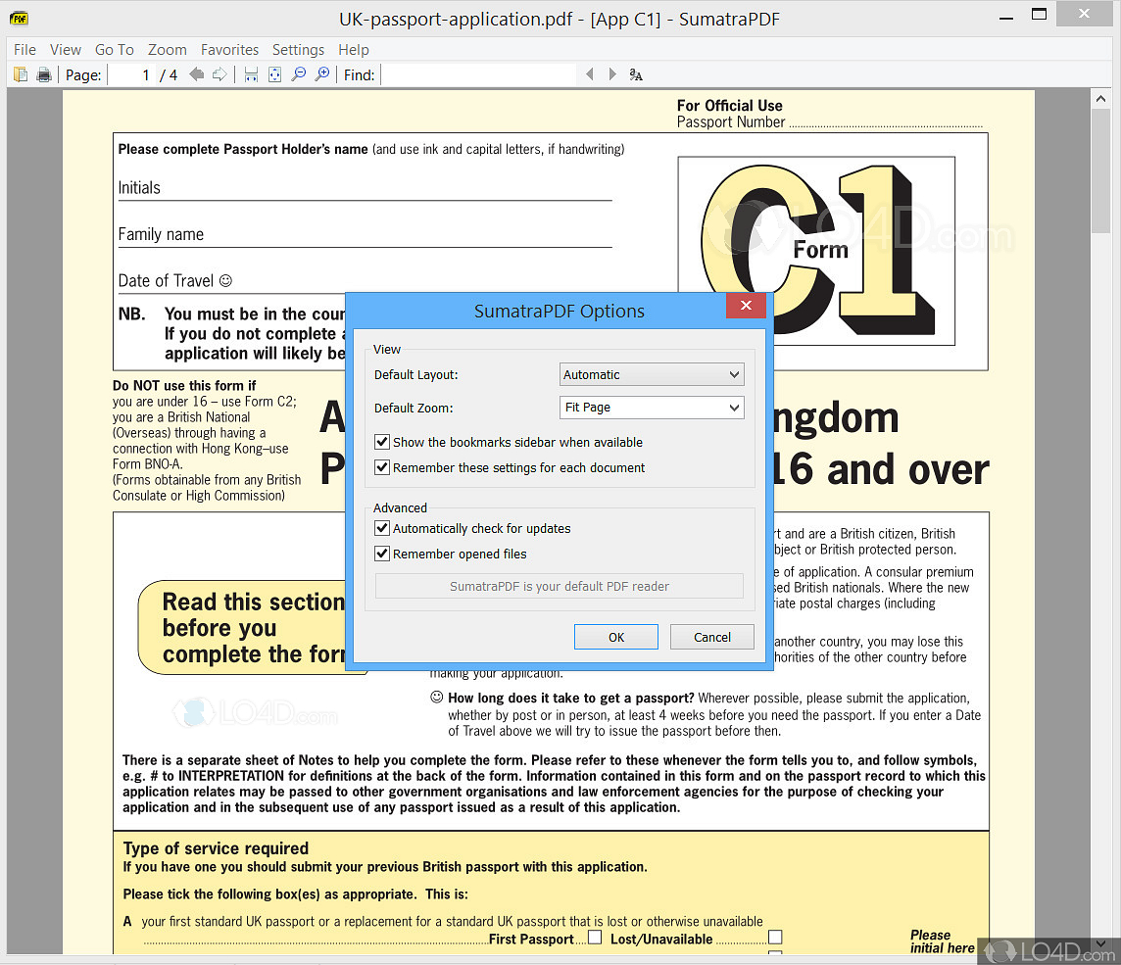Minimize the SumatraPDF window
The image size is (1121, 965).
point(1006,18)
